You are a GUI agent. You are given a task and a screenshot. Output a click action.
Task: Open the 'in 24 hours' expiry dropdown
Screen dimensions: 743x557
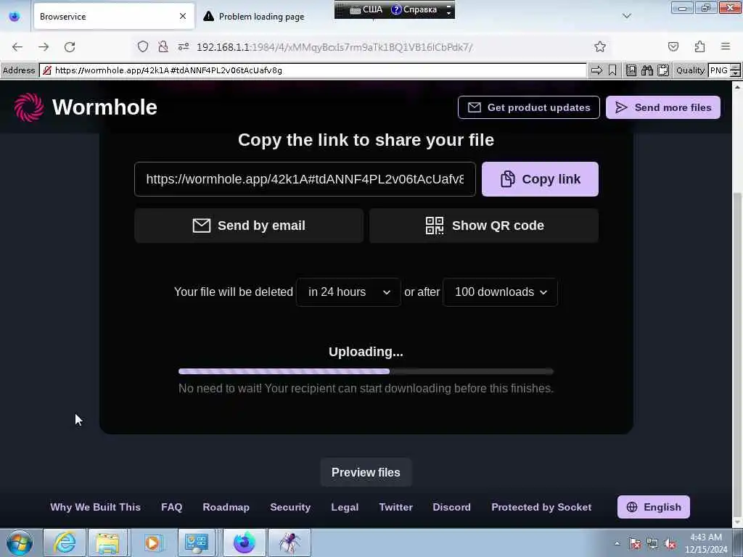click(x=348, y=292)
